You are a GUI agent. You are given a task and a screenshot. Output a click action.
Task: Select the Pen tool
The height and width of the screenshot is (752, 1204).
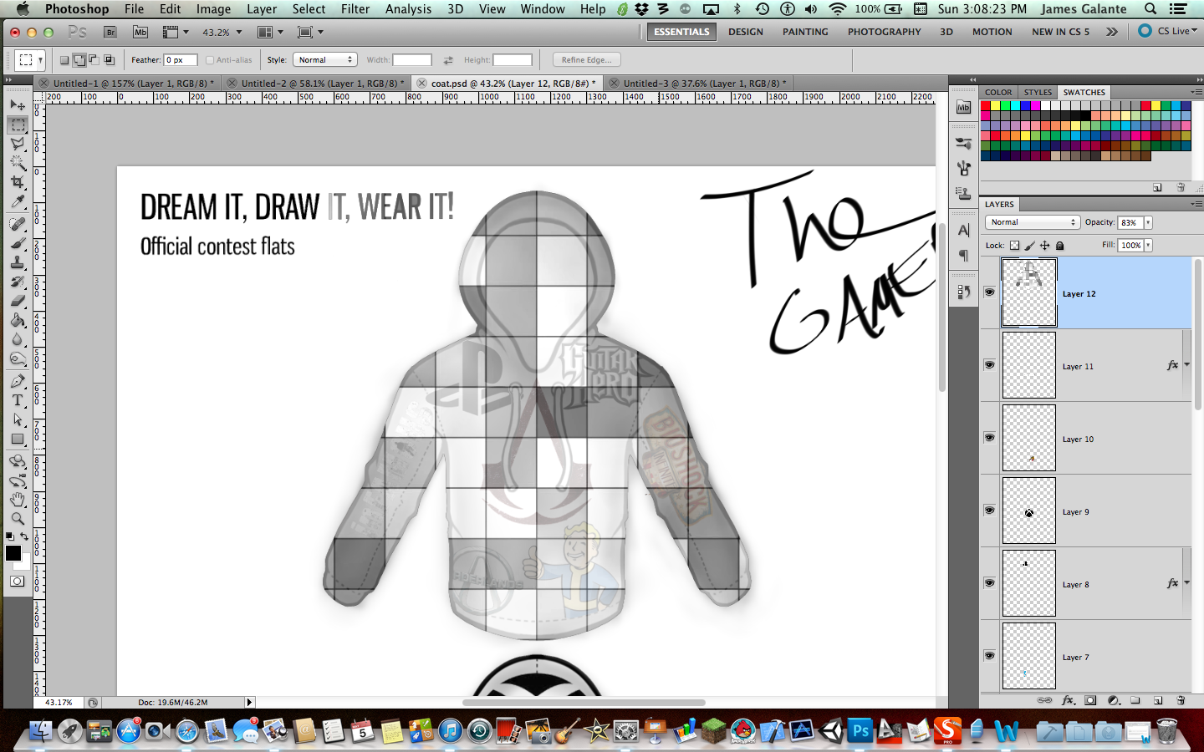coord(18,381)
